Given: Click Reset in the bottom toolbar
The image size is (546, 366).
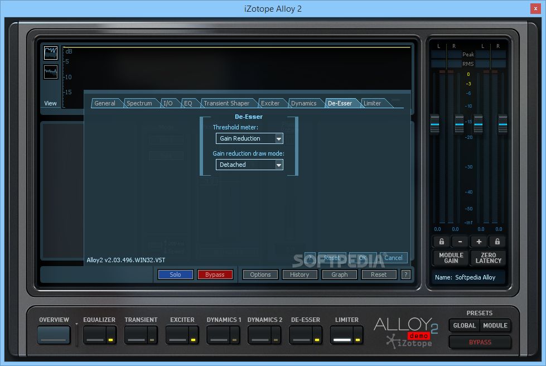Looking at the screenshot, I should 379,274.
